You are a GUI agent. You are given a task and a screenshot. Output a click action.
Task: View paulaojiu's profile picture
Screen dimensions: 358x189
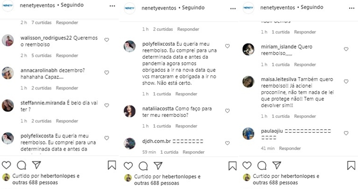click(x=248, y=134)
